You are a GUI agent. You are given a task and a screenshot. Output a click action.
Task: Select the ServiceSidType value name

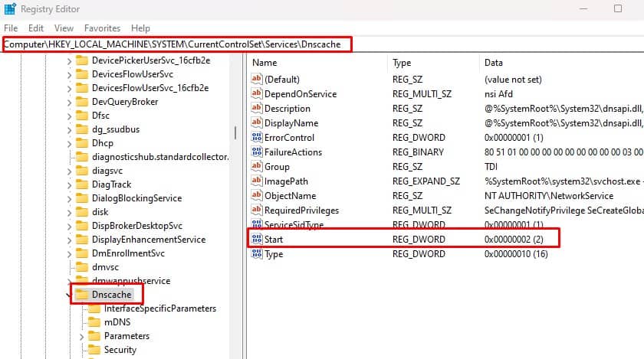click(x=294, y=225)
